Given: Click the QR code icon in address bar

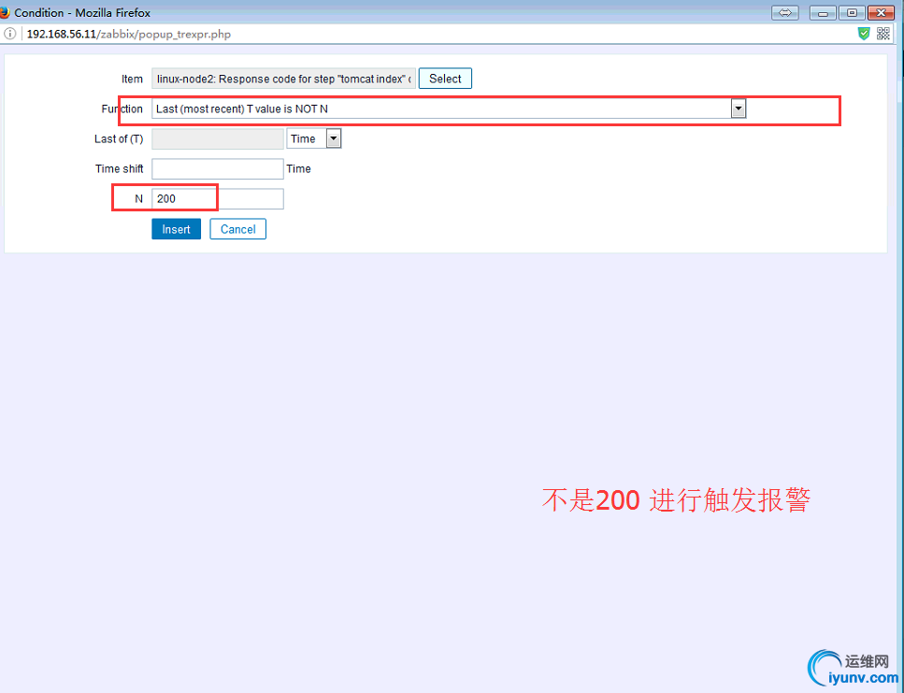Looking at the screenshot, I should tap(883, 34).
